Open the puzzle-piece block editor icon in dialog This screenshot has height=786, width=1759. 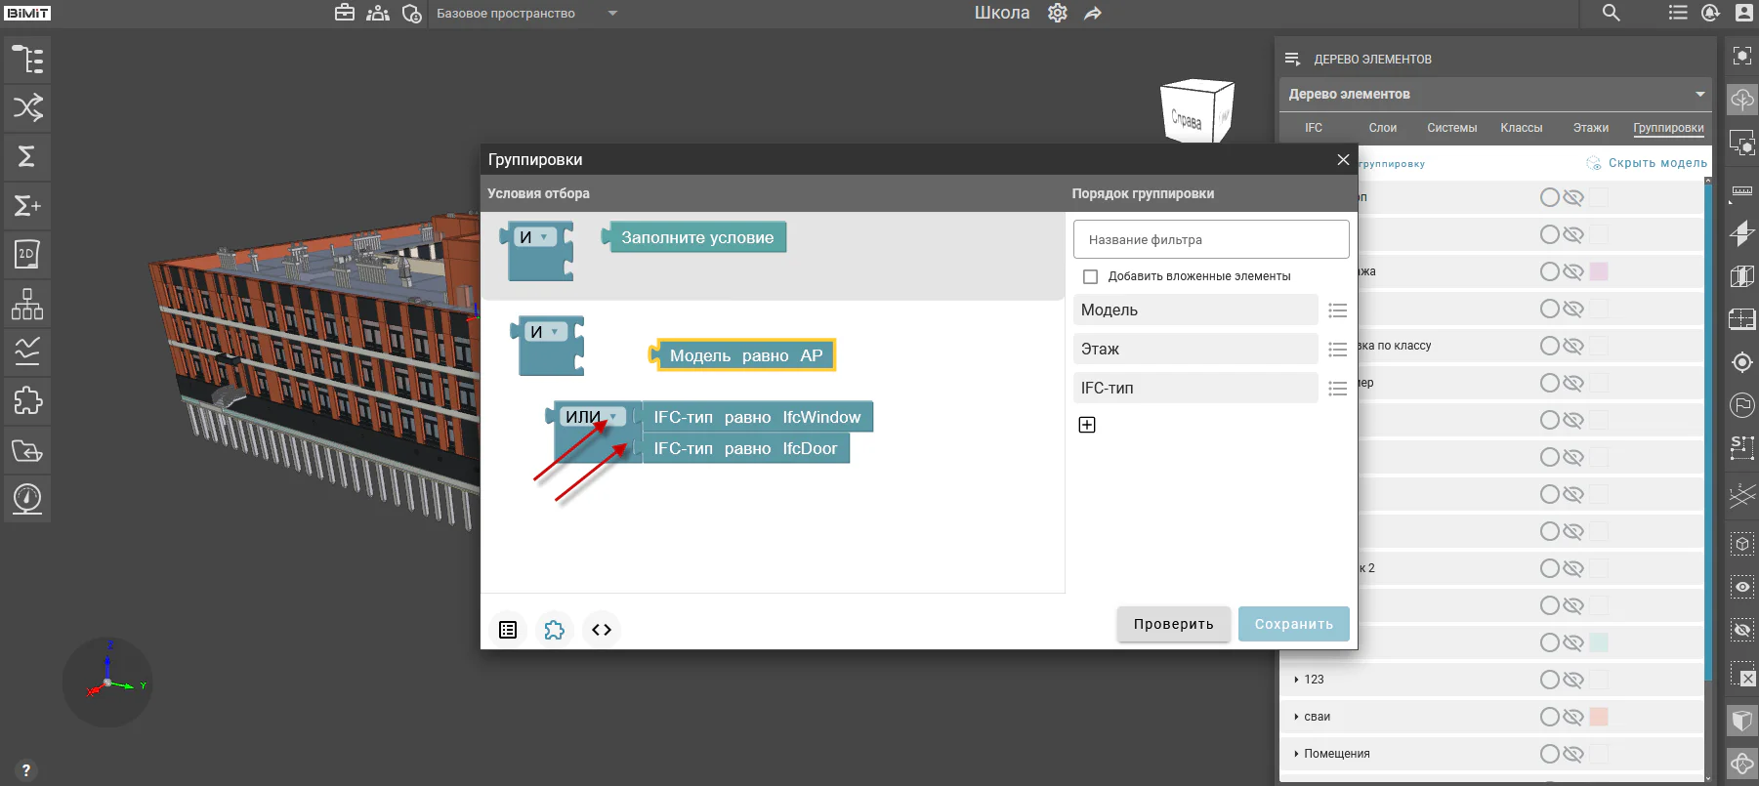pos(555,630)
